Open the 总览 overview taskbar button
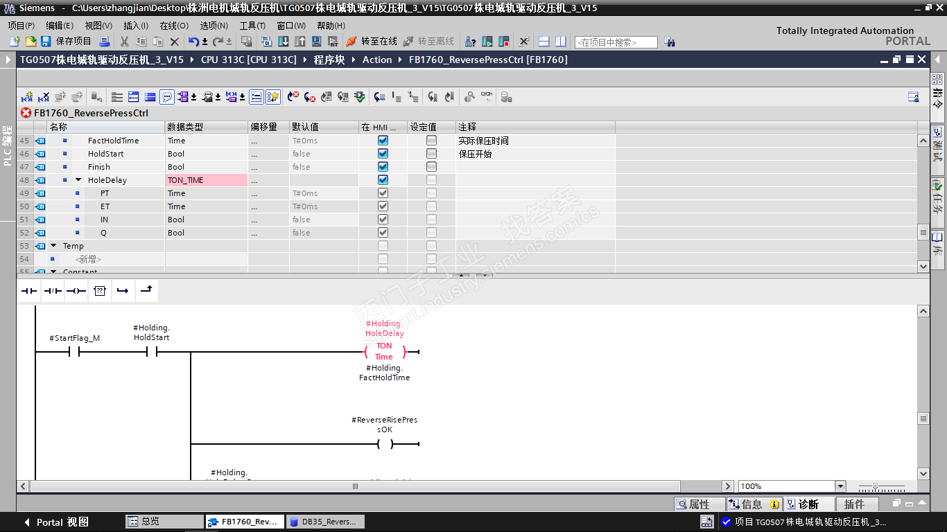 [x=164, y=522]
